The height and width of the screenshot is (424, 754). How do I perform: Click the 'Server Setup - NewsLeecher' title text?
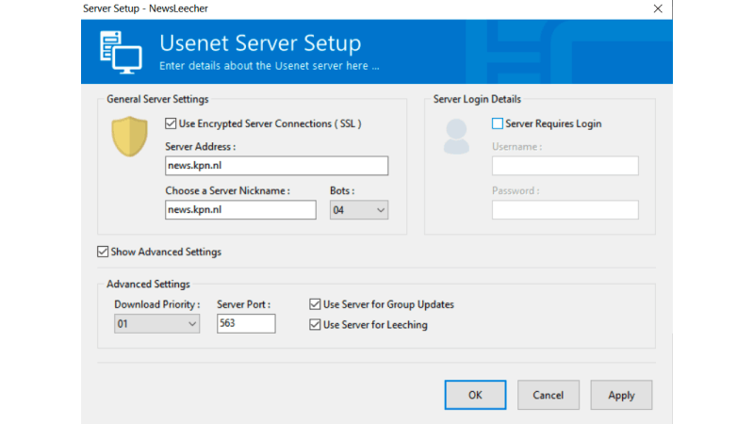pyautogui.click(x=145, y=8)
